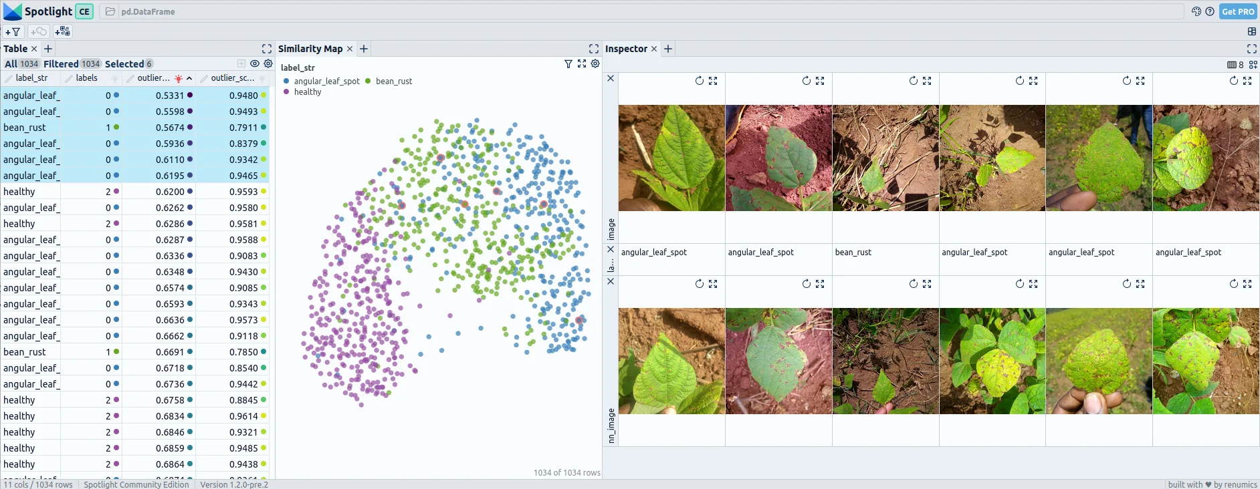The image size is (1260, 489).
Task: Open the inspector column count selector
Action: [x=1235, y=65]
